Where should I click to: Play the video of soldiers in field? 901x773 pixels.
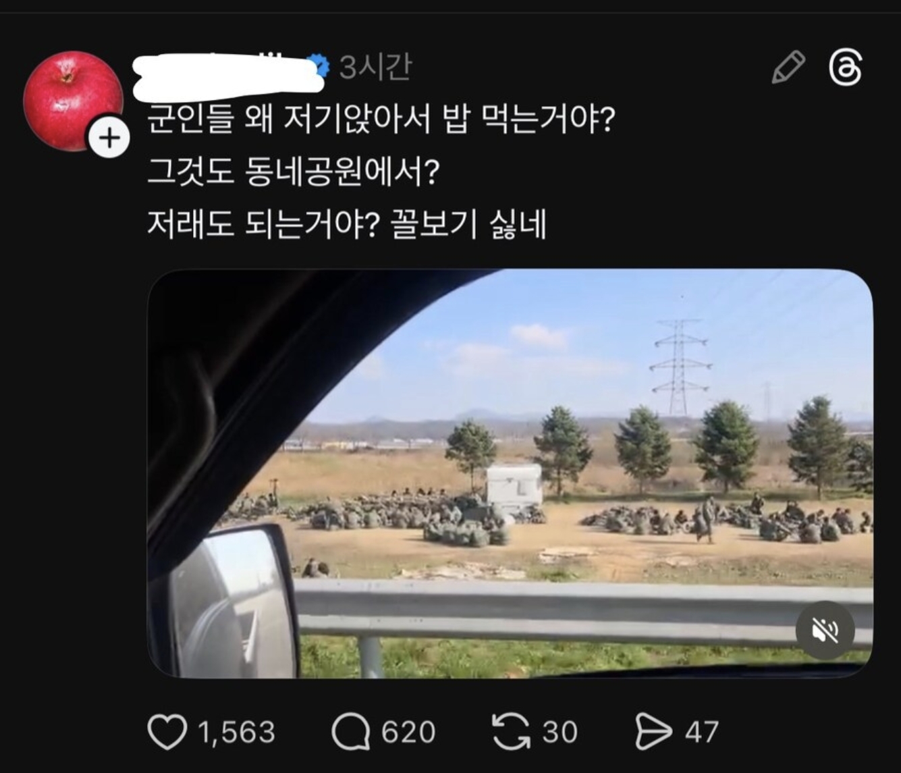[x=510, y=473]
